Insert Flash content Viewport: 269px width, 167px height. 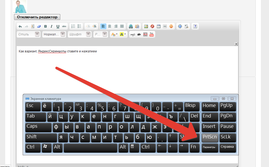point(152,26)
